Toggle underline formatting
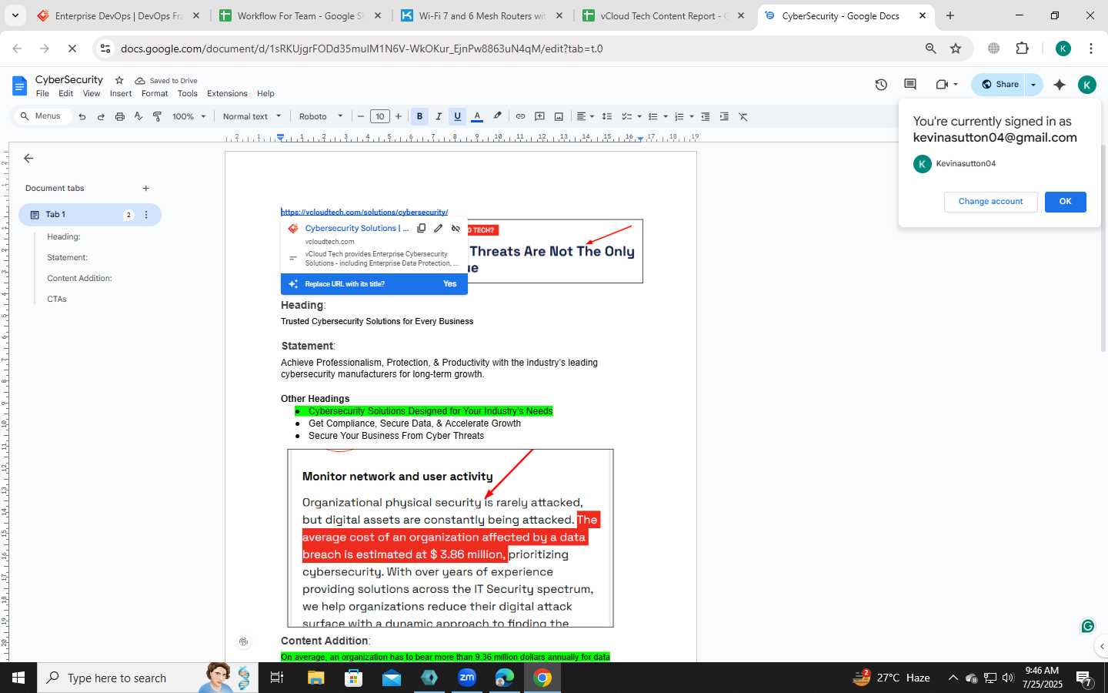Screen dimensions: 1108x693 point(457,116)
